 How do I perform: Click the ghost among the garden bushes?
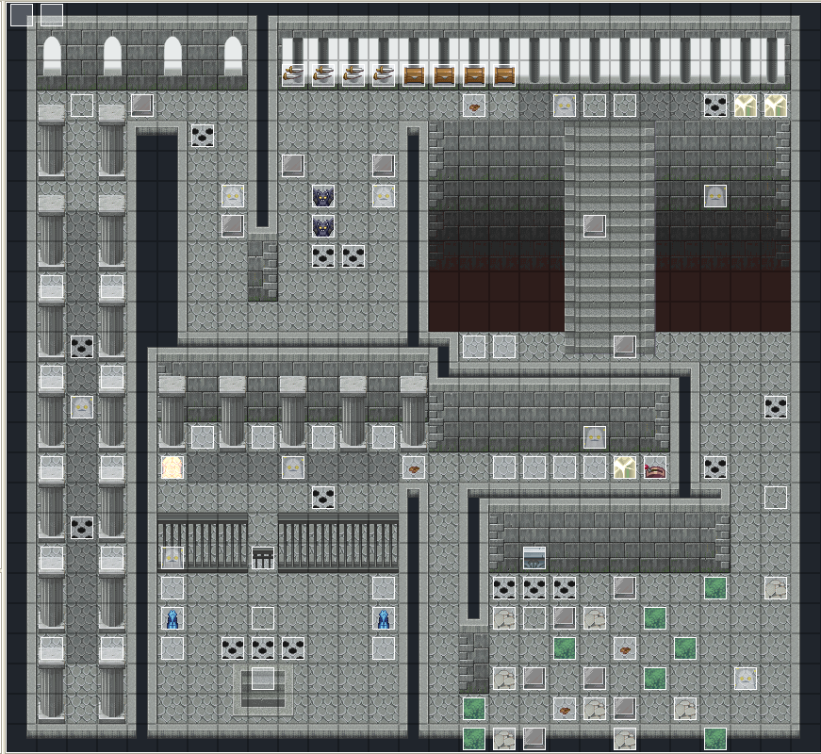click(746, 679)
